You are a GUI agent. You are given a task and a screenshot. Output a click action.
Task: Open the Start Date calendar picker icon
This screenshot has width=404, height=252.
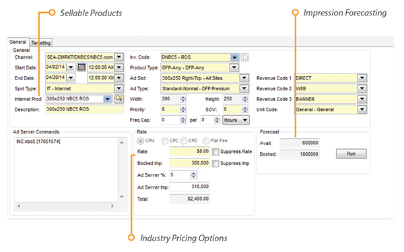[x=81, y=67]
